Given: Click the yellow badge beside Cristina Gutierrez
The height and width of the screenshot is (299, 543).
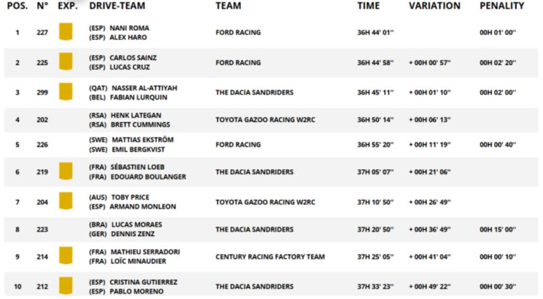Looking at the screenshot, I should 66,286.
